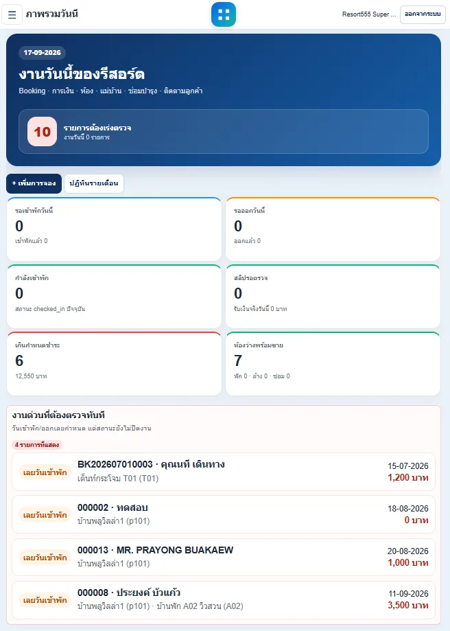The image size is (450, 631).
Task: Click the red 10 count badge
Action: point(43,132)
